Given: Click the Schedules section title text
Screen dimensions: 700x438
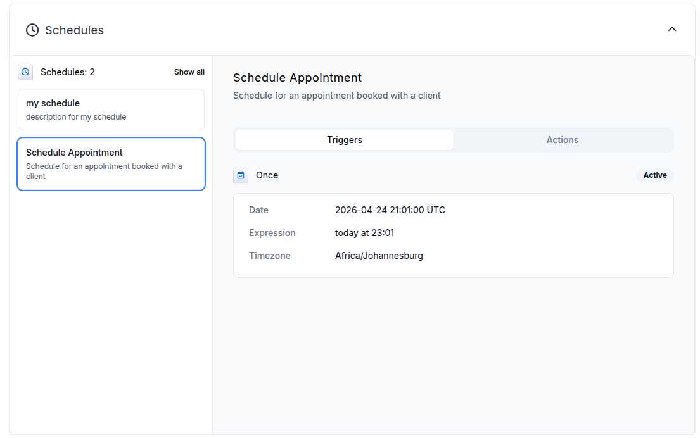Looking at the screenshot, I should pyautogui.click(x=74, y=30).
